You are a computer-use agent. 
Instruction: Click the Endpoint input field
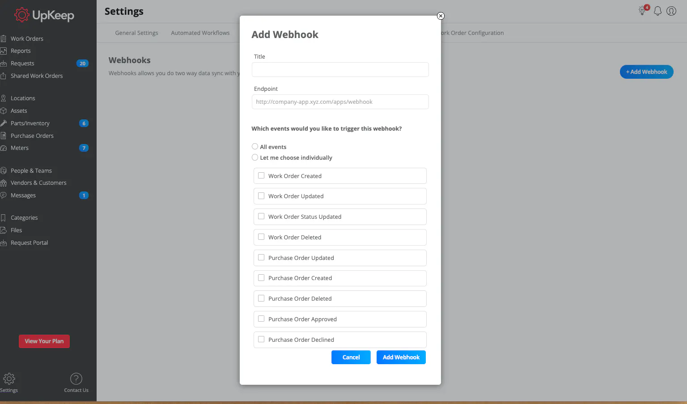click(340, 102)
